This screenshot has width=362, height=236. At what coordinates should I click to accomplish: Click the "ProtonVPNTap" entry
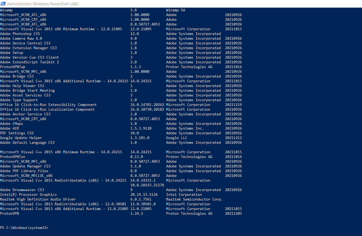13,67
